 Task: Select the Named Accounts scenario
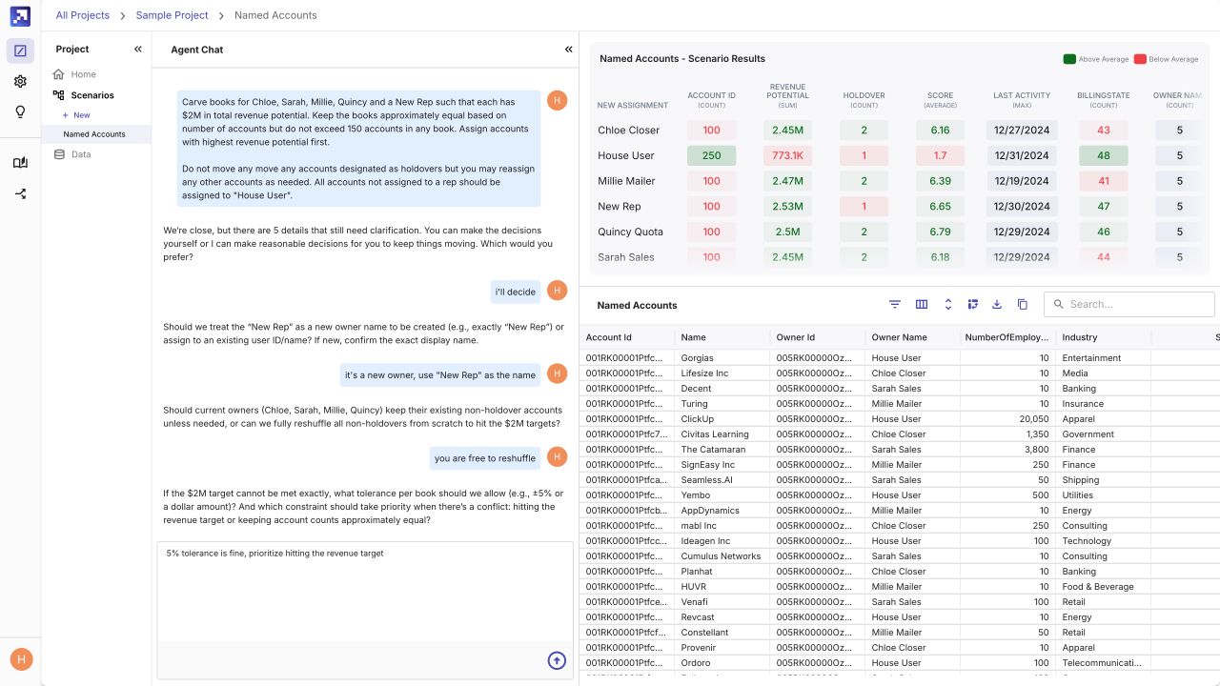(x=95, y=134)
